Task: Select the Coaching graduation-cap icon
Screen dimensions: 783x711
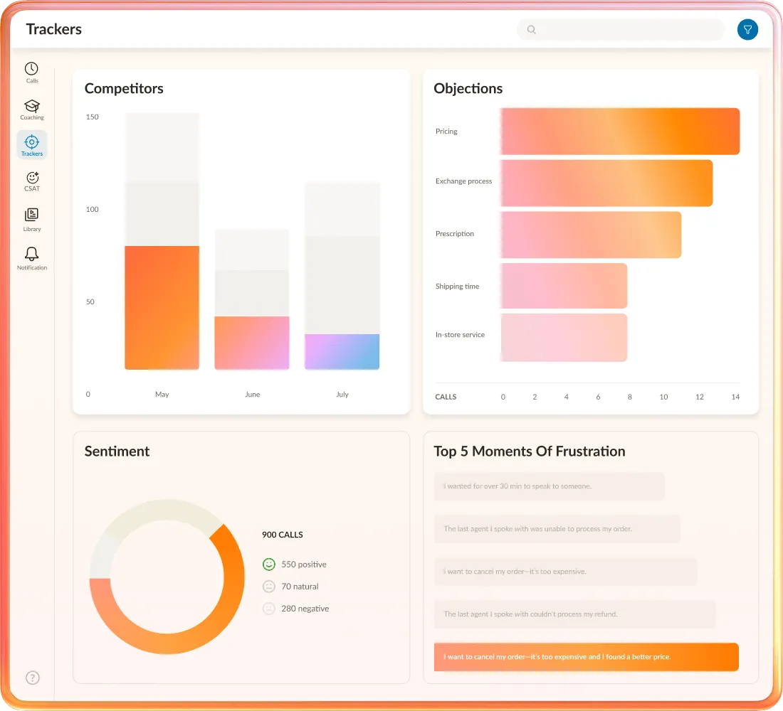Action: pyautogui.click(x=31, y=108)
